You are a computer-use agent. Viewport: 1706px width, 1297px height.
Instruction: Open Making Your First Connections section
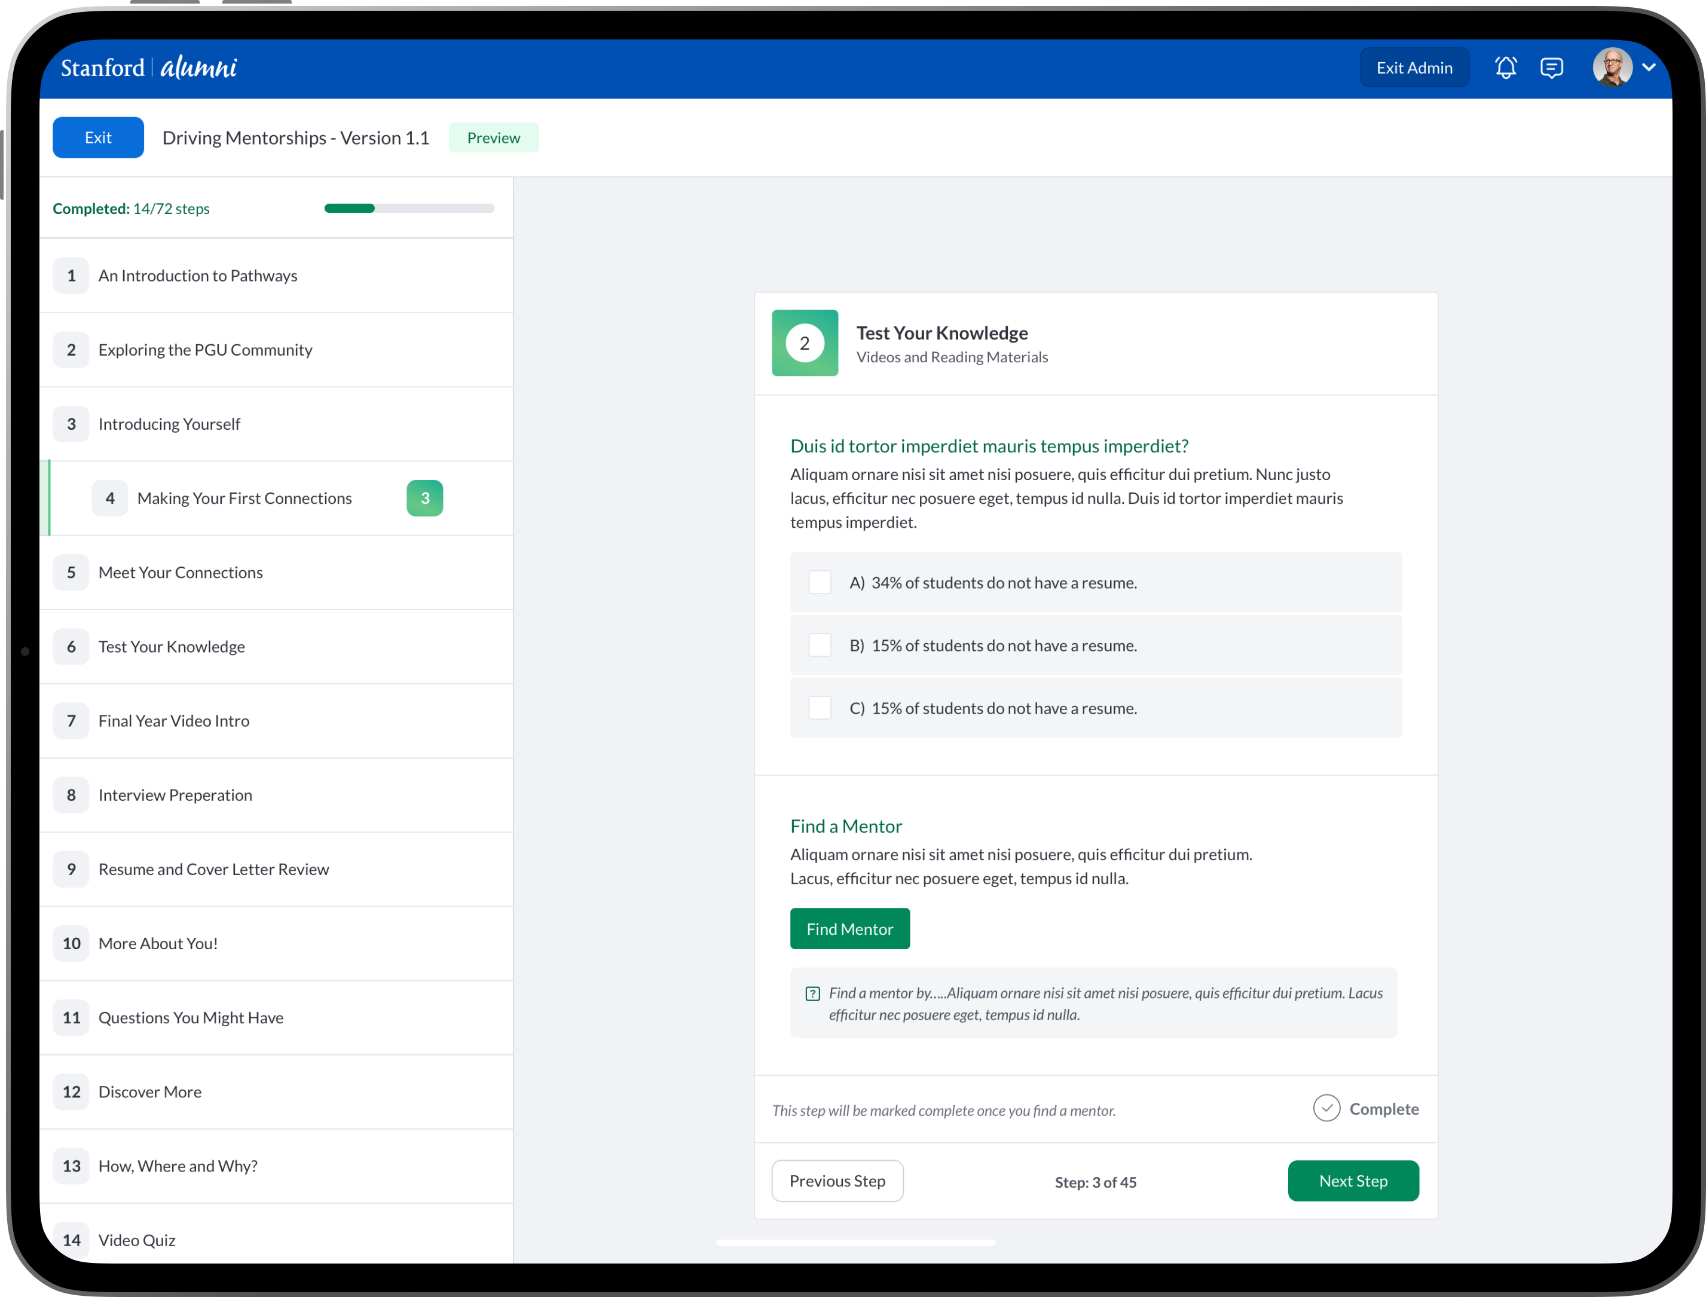[x=244, y=498]
